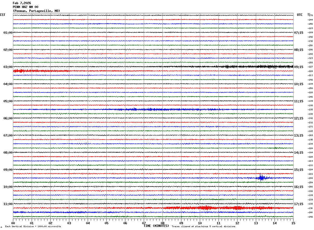
Task: Click the blue seismic burst near minute 13
Action: (x=261, y=178)
